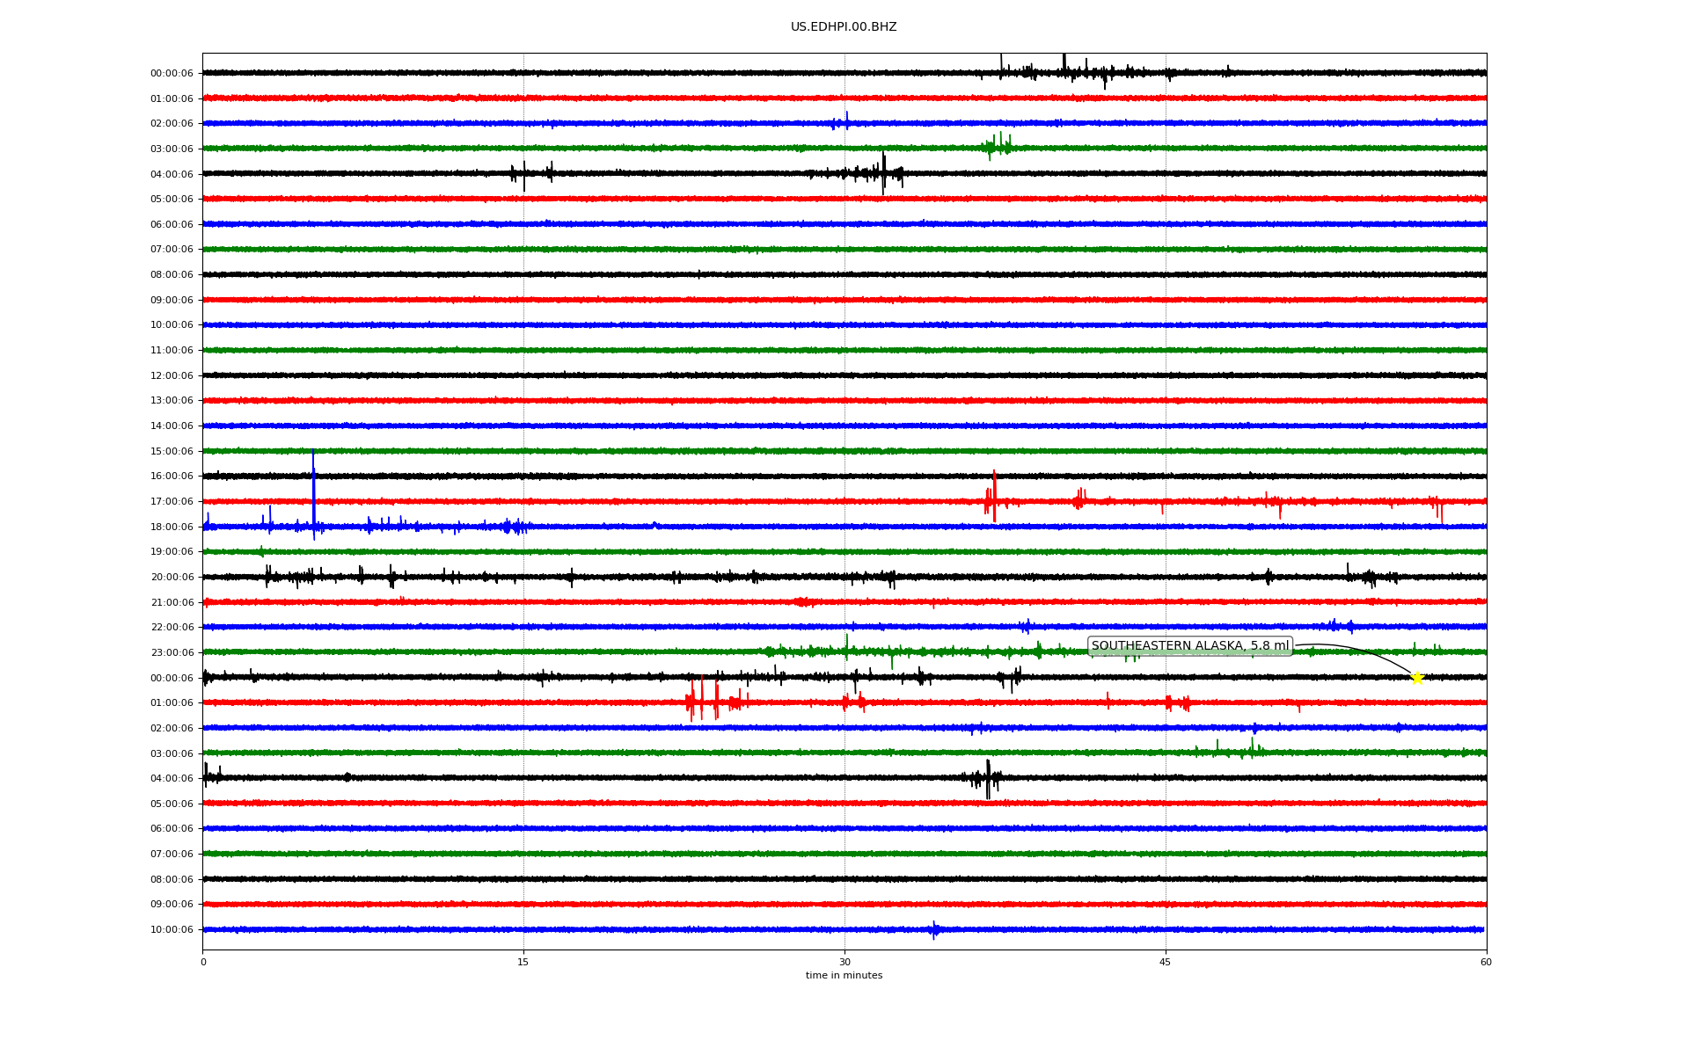Click the SOUTHEASTERN ALASKA 5.8 ml annotation
The image size is (1689, 1055).
pos(1189,646)
